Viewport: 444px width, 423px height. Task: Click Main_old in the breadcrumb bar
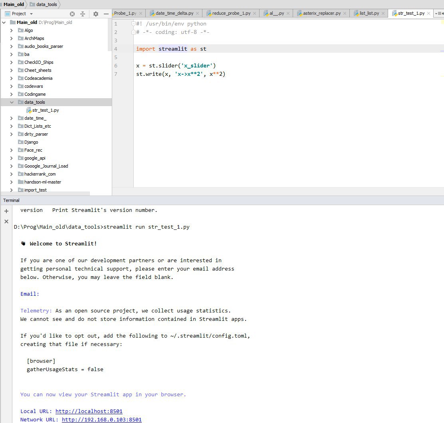pos(14,4)
